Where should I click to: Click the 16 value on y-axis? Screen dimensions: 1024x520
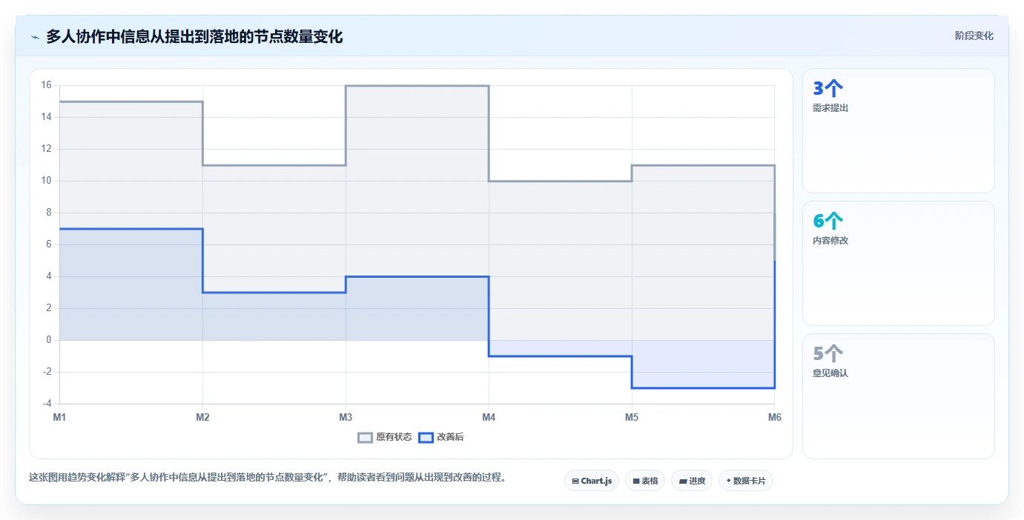tap(46, 85)
